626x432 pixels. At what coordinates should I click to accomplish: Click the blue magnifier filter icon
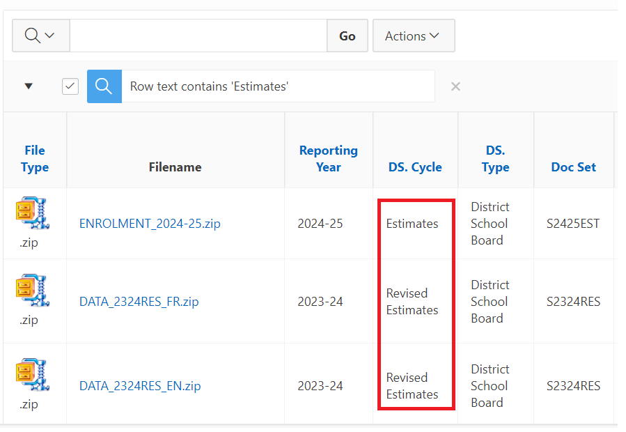(x=104, y=86)
